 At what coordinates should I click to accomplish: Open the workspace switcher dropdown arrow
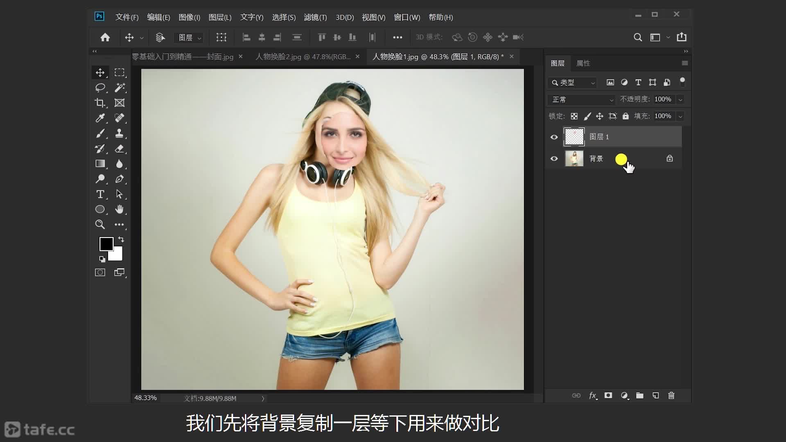[668, 37]
